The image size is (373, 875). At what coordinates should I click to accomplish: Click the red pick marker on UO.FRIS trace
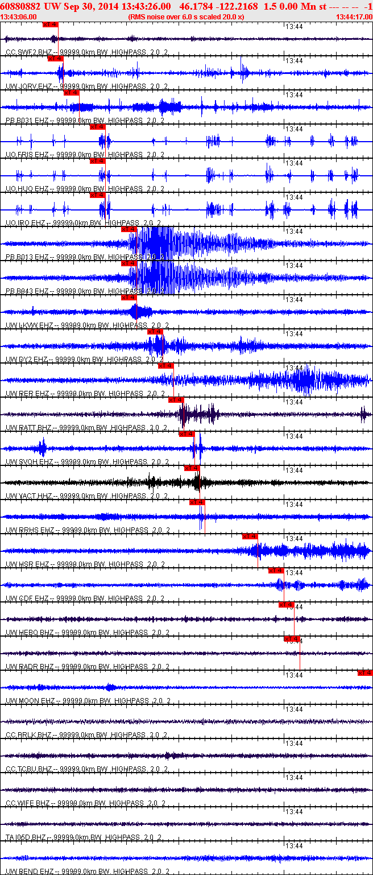tap(98, 127)
